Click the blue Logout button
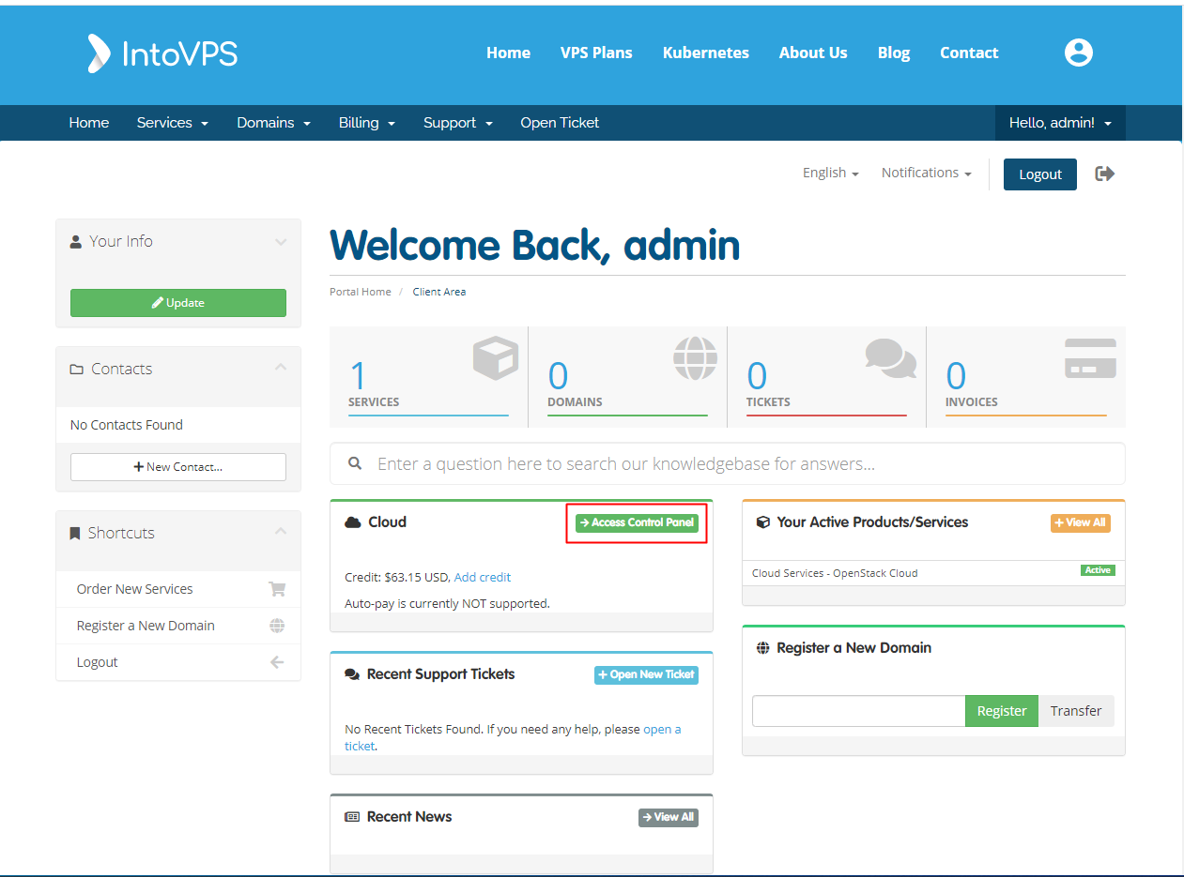Image resolution: width=1184 pixels, height=877 pixels. [x=1040, y=174]
